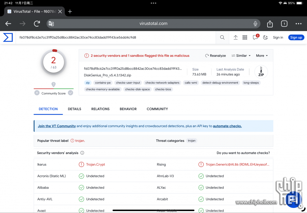Click the community score question marker
307x213 pixels.
(x=54, y=84)
